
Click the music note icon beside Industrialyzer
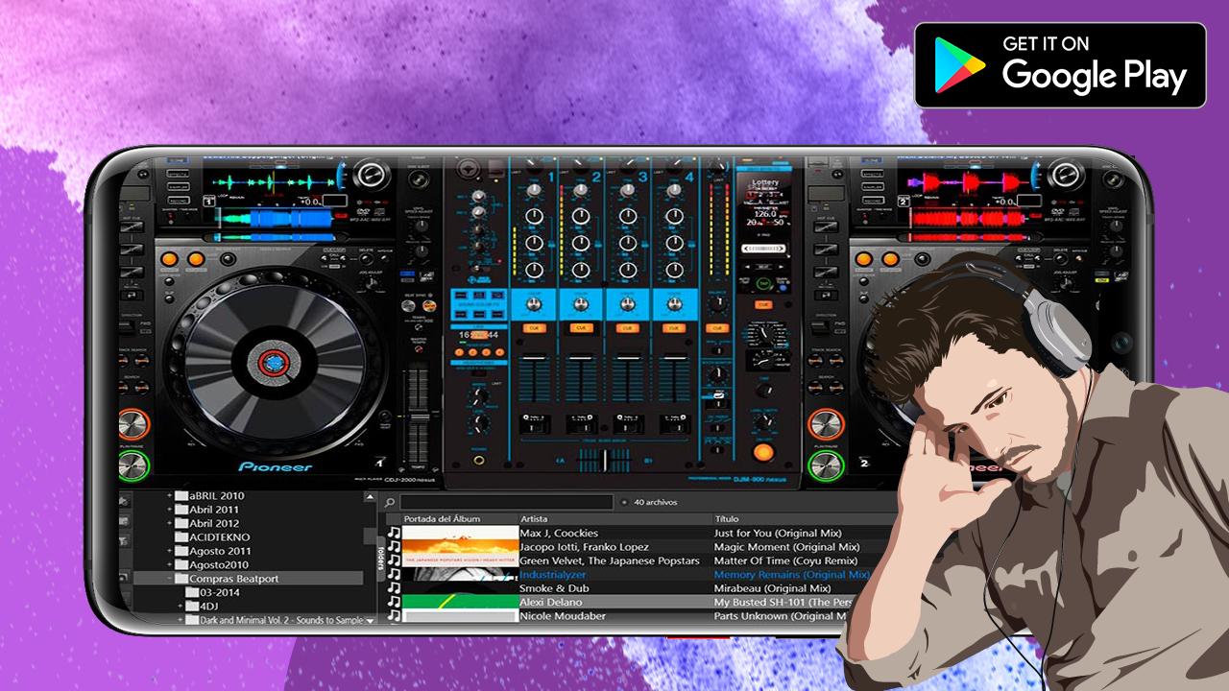394,575
